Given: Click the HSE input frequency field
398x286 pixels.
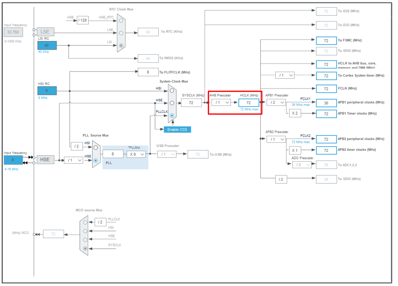Looking at the screenshot, I should 13,160.
